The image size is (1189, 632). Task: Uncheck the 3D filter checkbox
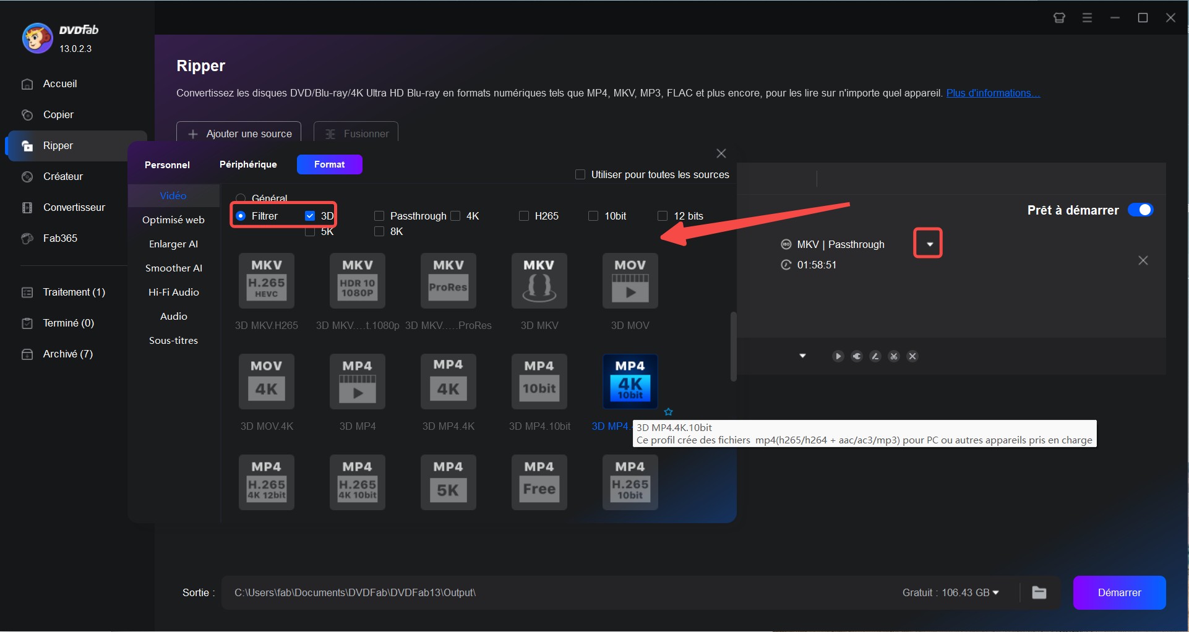(x=310, y=216)
